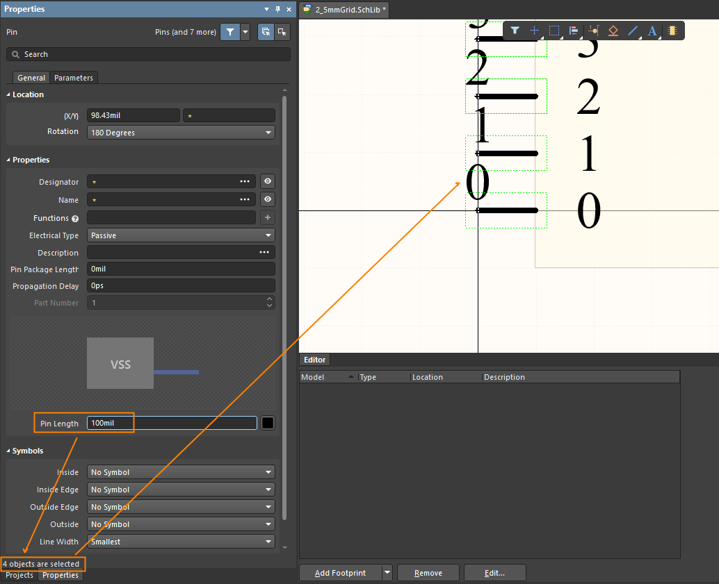Open the Rotation dropdown
Viewport: 719px width, 584px height.
[181, 133]
